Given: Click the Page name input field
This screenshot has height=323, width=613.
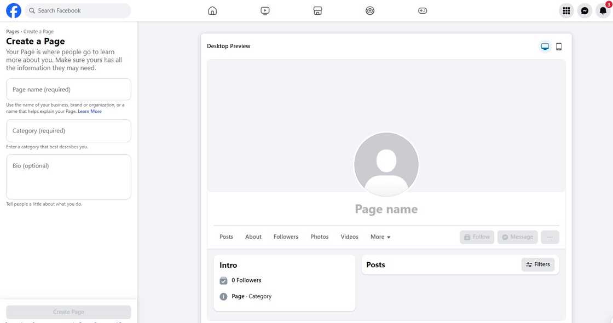Looking at the screenshot, I should pyautogui.click(x=68, y=89).
